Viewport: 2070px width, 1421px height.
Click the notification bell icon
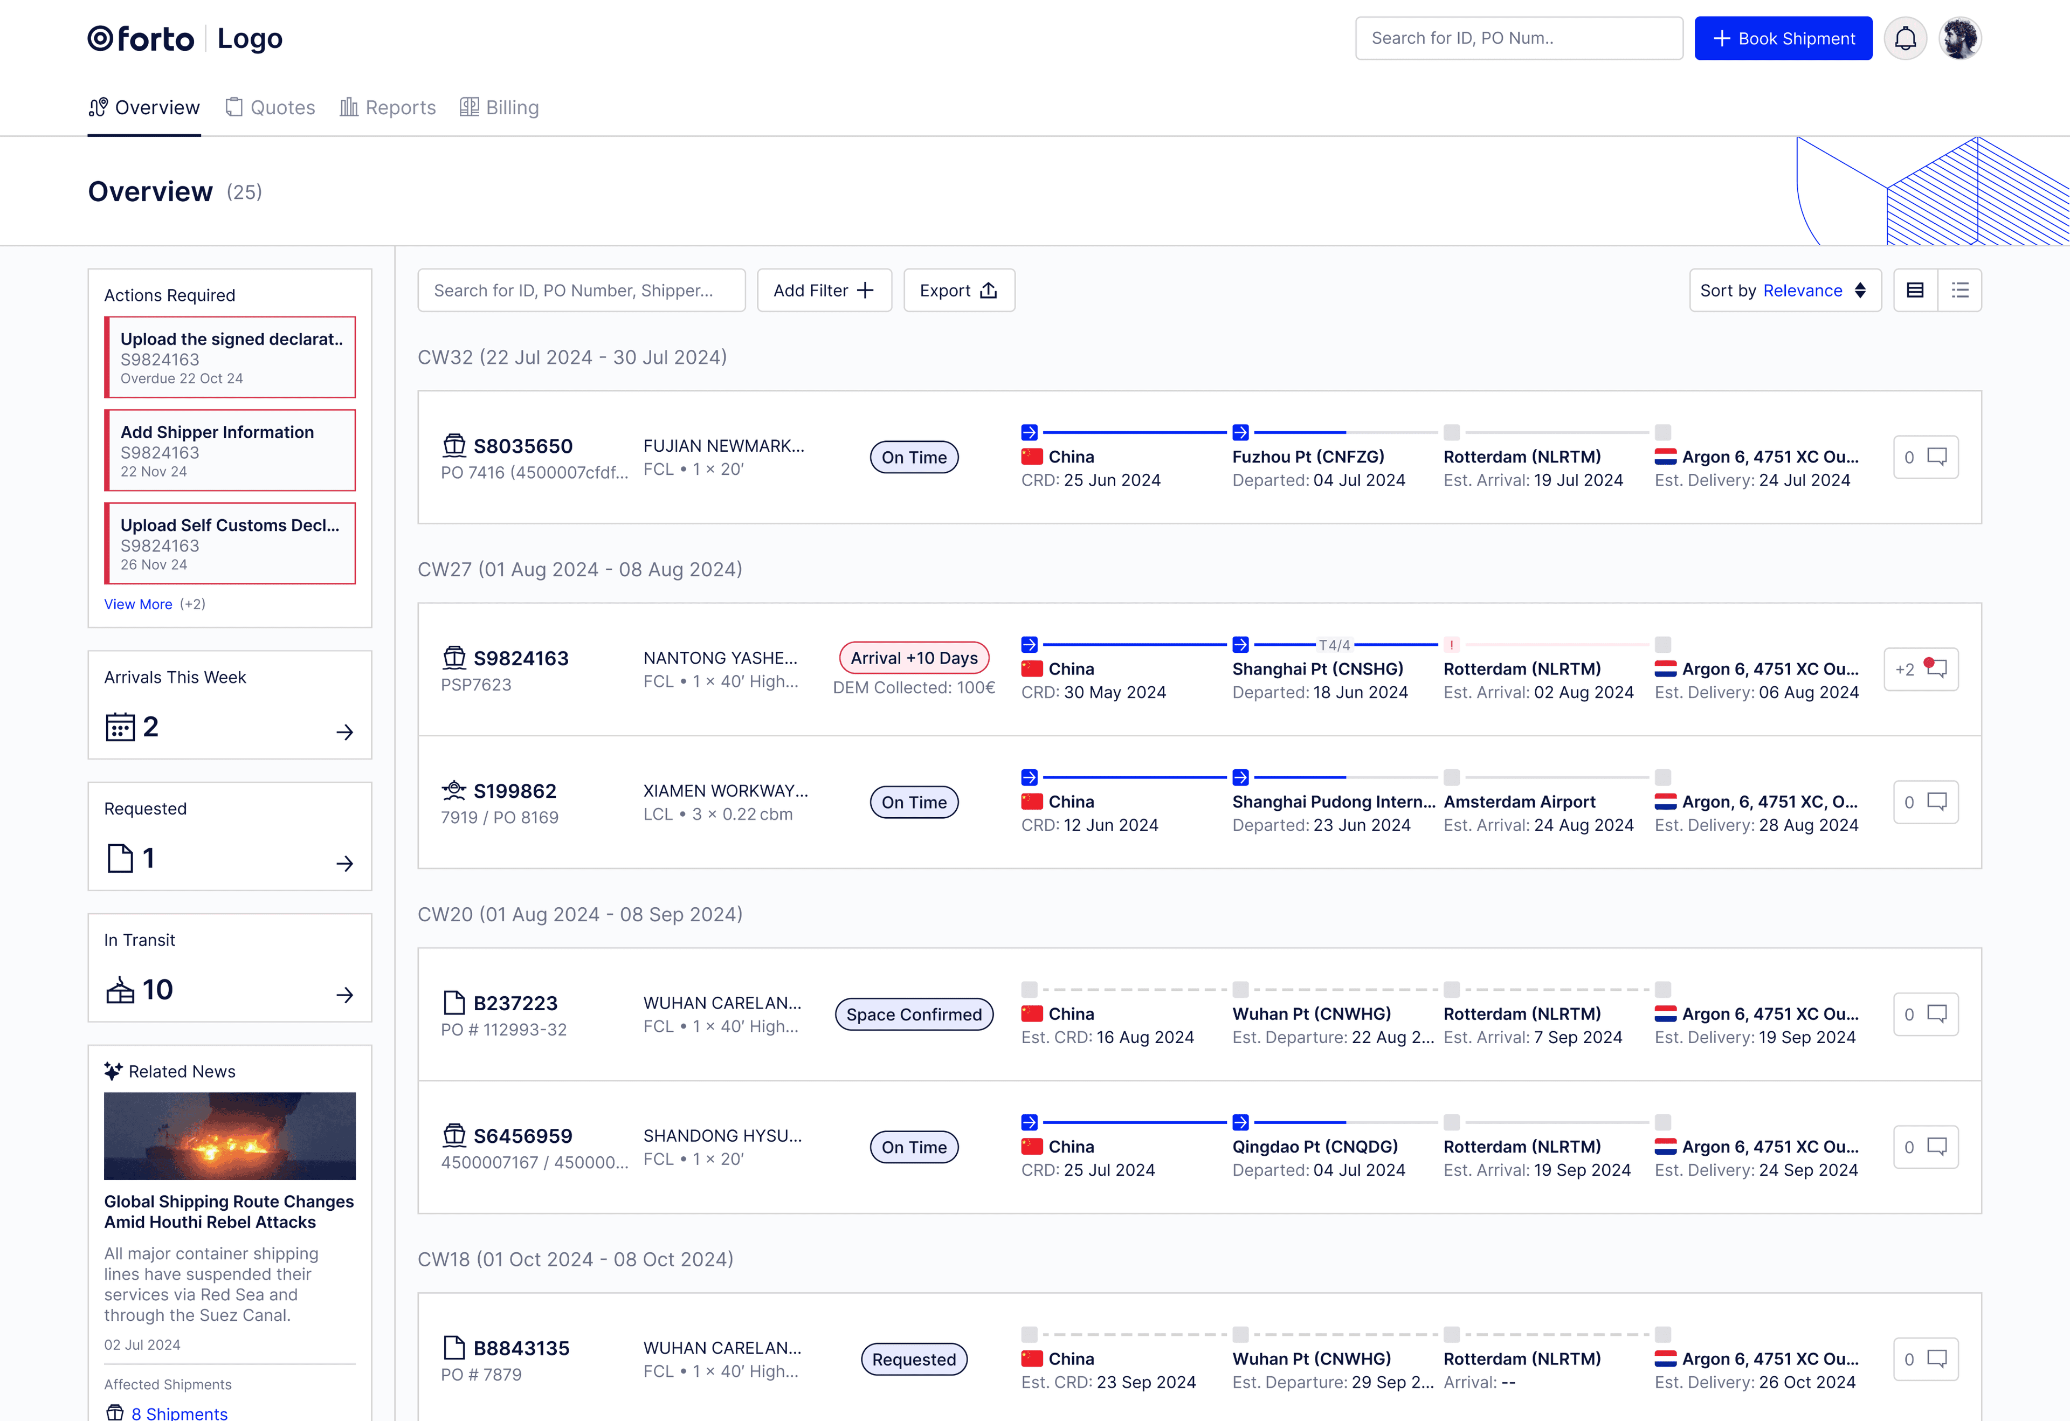(1905, 38)
